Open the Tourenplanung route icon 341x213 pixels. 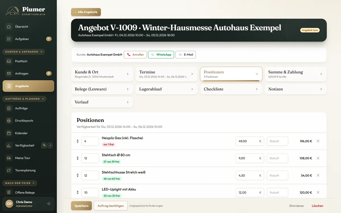point(9,170)
